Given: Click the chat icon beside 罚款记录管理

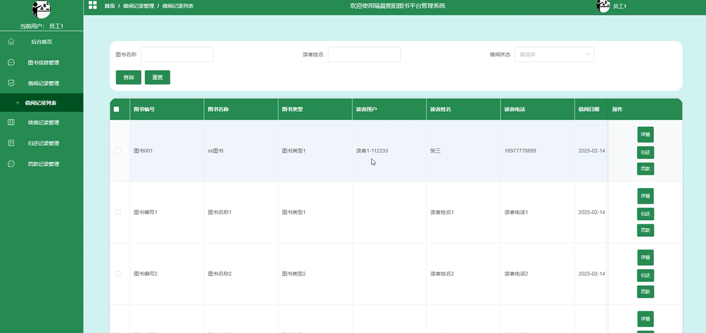Looking at the screenshot, I should coord(11,164).
